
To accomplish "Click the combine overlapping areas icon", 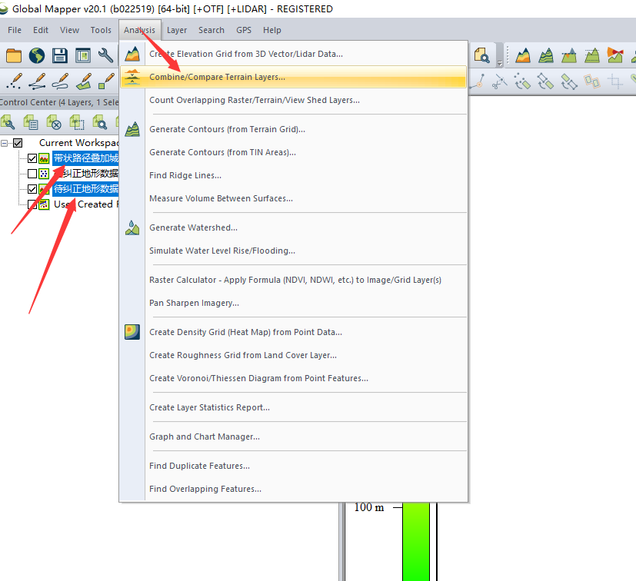I will 592,81.
